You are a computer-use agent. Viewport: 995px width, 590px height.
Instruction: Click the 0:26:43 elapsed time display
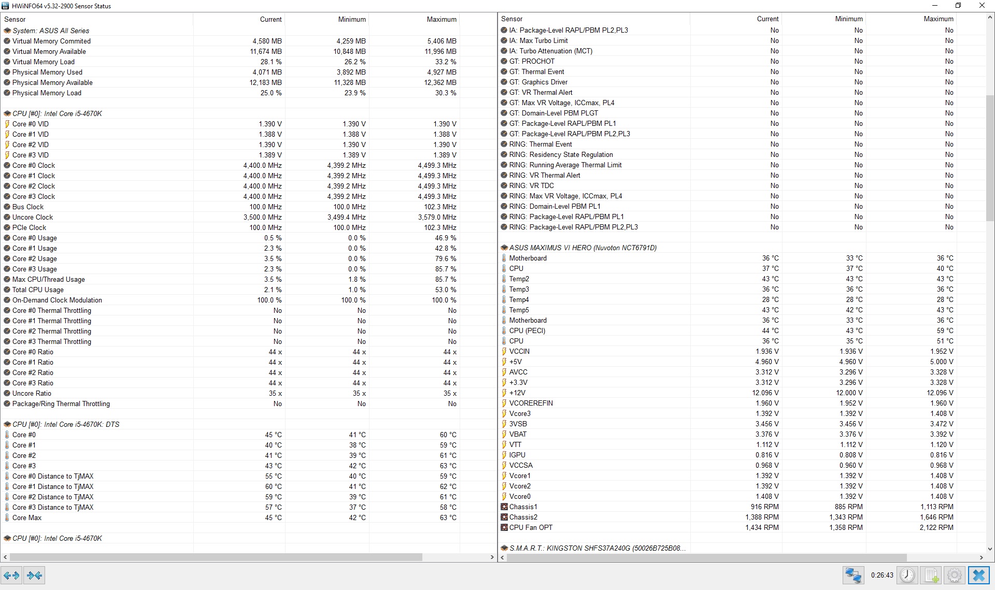[882, 575]
